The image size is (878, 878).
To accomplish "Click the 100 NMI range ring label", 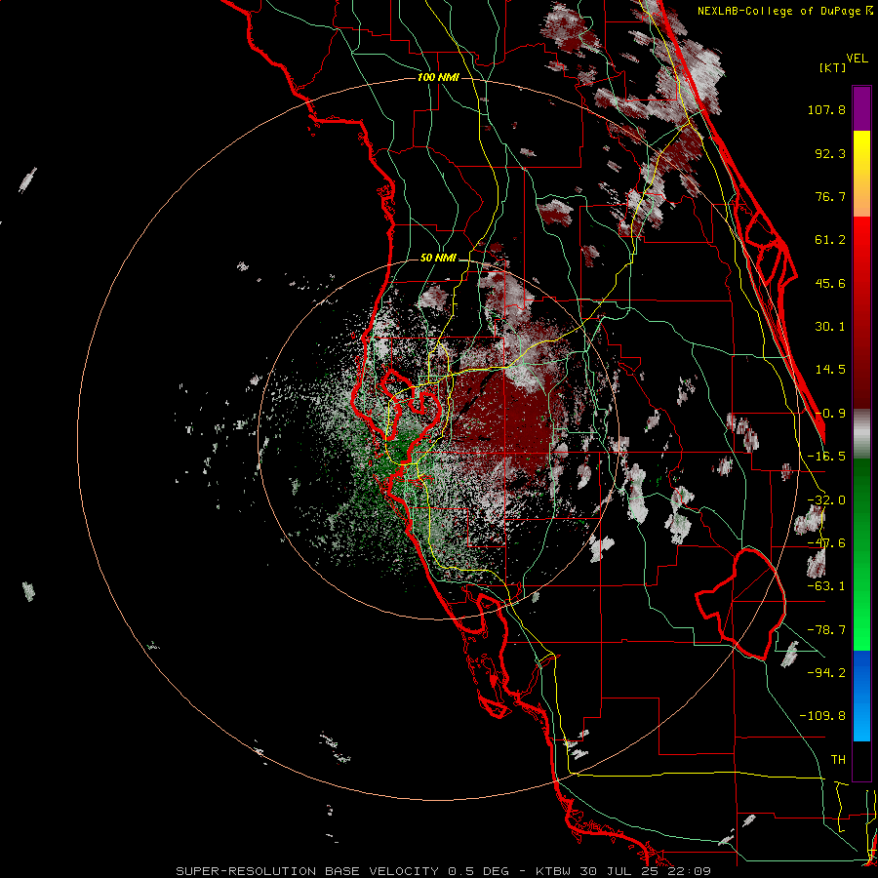I will 438,77.
